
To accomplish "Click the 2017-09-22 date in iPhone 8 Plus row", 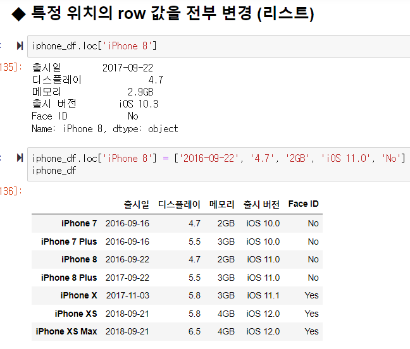I will 127,278.
